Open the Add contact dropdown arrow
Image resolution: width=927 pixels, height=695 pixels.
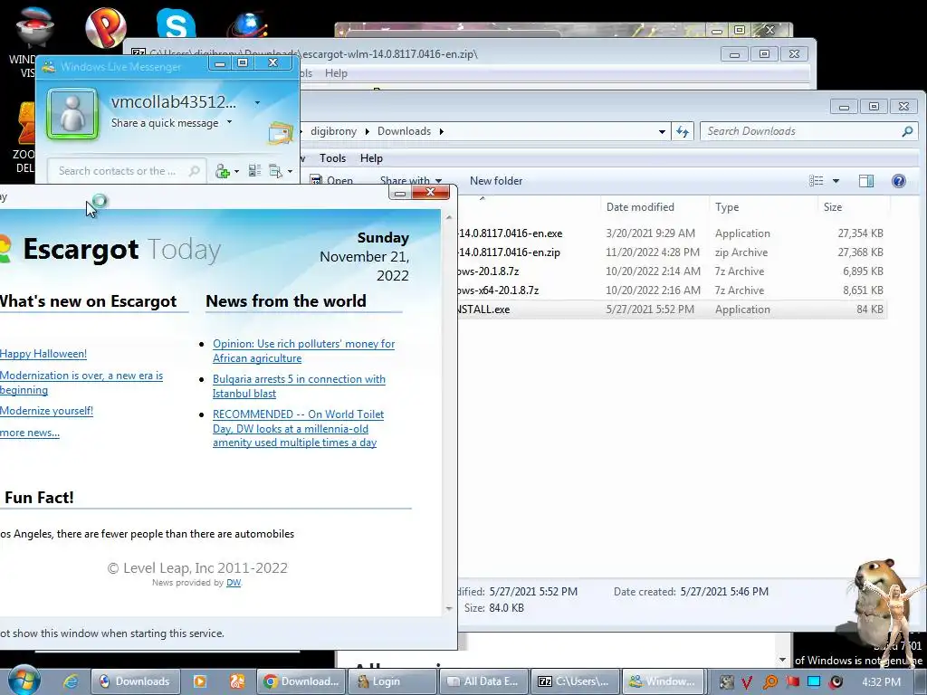point(236,171)
